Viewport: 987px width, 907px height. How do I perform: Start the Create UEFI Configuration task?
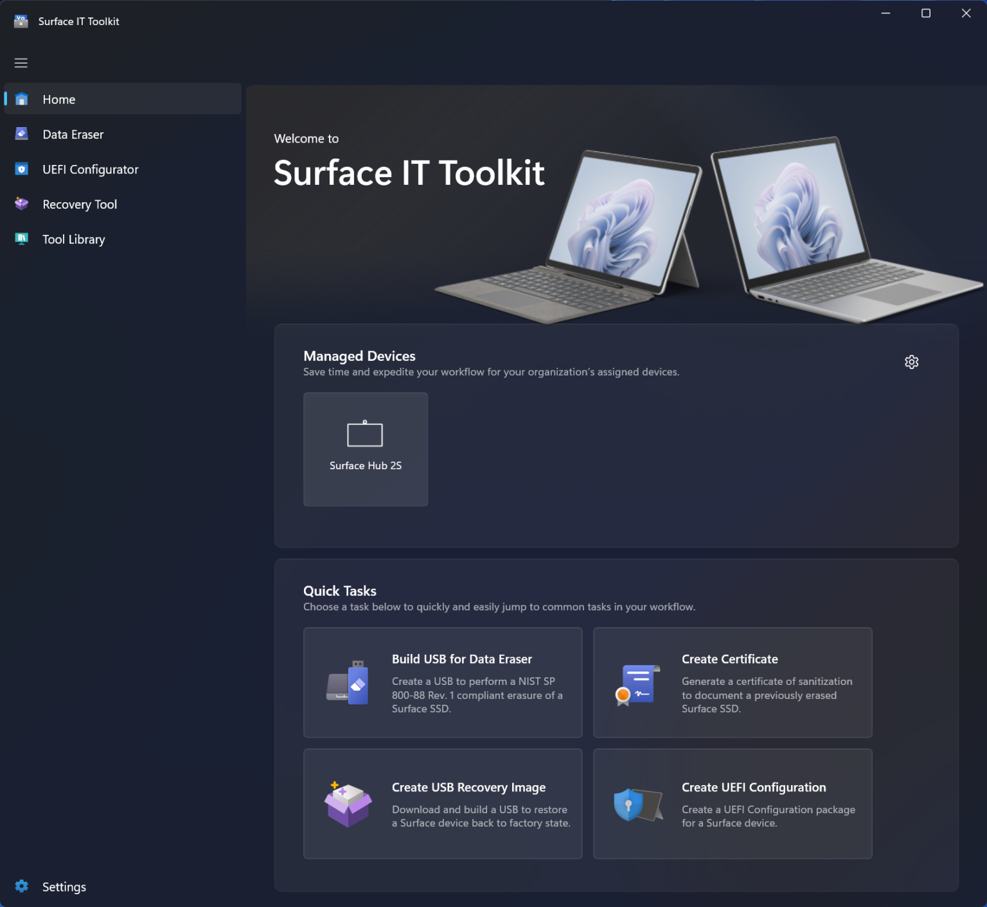732,804
